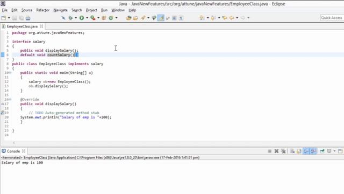Click the 'countSalary' method name text
Image resolution: width=344 pixels, height=194 pixels.
(59, 55)
